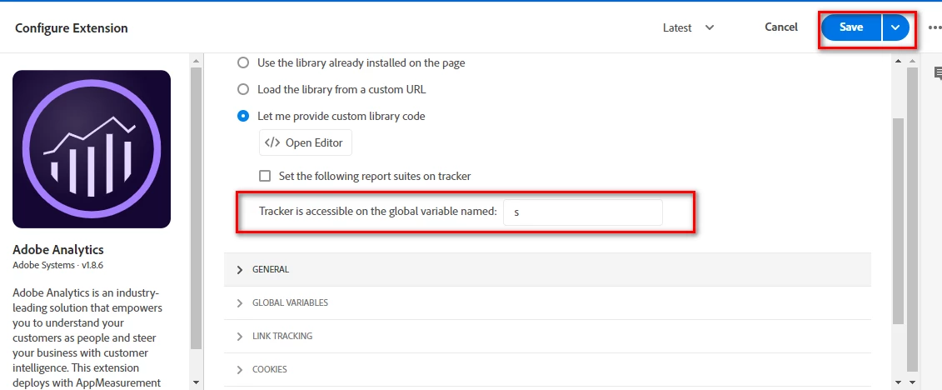
Task: Select Use the library already installed radio
Action: pyautogui.click(x=242, y=62)
